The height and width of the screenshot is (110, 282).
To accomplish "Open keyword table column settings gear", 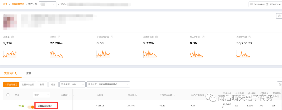I will click(280, 84).
